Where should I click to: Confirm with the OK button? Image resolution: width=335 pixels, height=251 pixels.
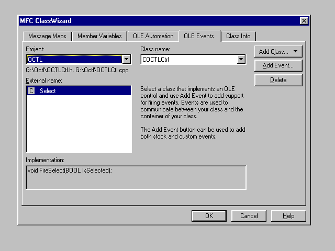tap(209, 216)
